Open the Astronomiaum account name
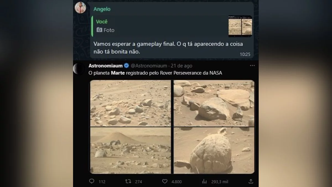The width and height of the screenshot is (332, 187). [x=105, y=66]
